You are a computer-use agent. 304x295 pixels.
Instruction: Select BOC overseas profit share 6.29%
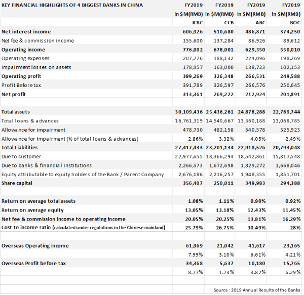point(293,272)
